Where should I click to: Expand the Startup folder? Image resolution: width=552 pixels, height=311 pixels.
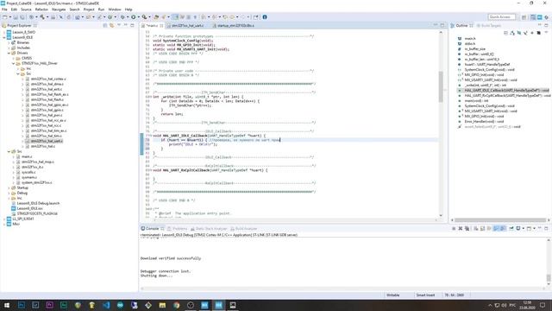9,188
